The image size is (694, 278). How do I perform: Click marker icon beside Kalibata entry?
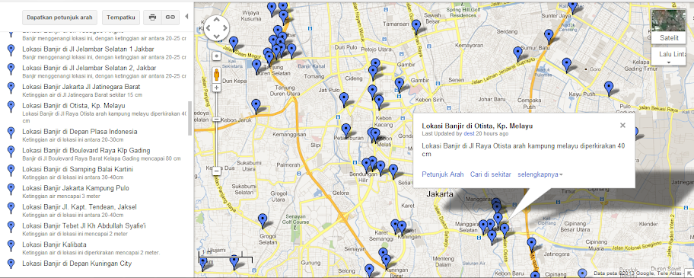coord(11,246)
